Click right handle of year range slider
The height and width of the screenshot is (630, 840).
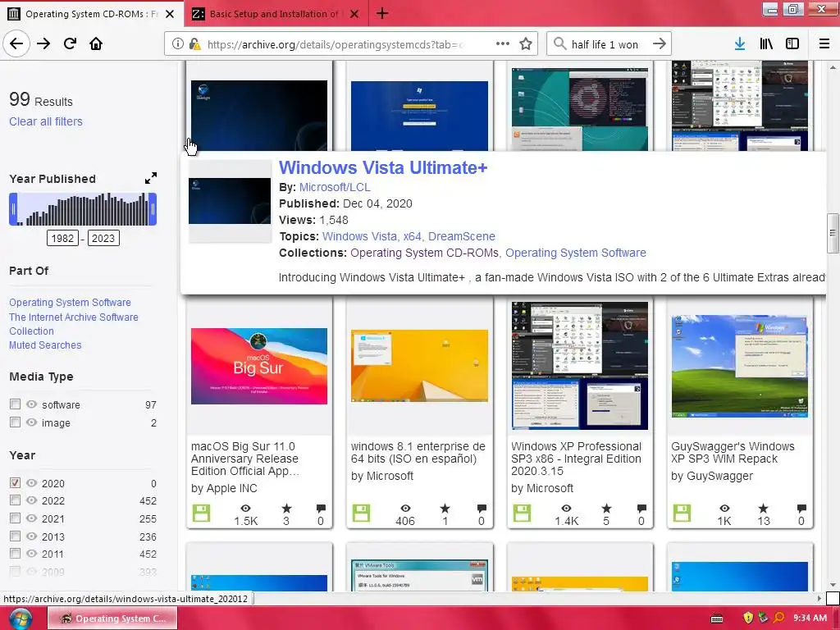(x=153, y=209)
